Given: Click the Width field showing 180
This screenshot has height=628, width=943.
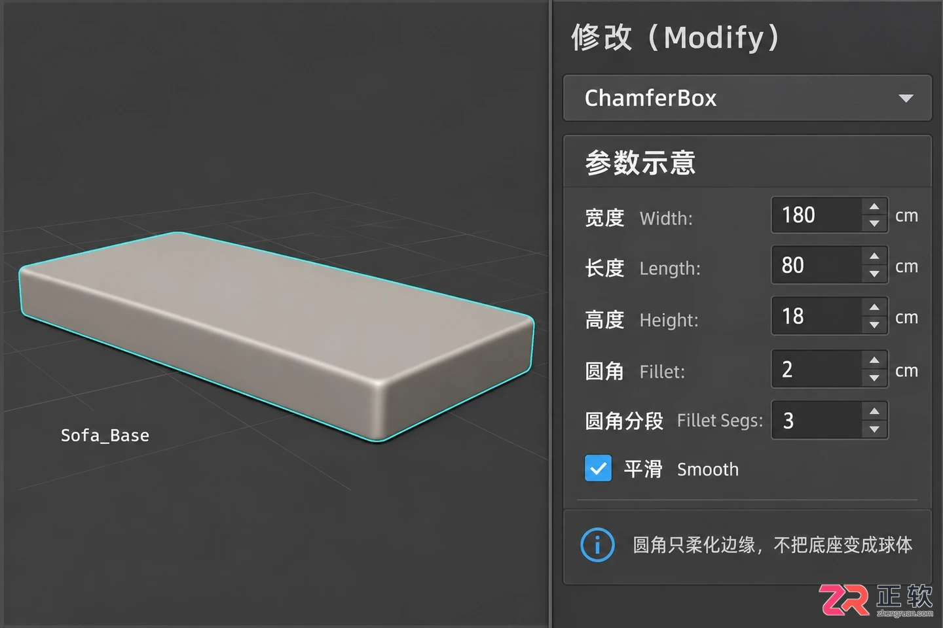Looking at the screenshot, I should 817,215.
